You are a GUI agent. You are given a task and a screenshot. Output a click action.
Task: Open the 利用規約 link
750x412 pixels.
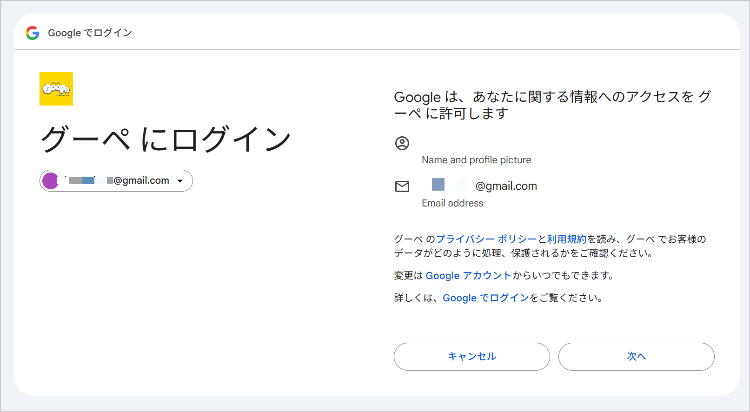567,239
